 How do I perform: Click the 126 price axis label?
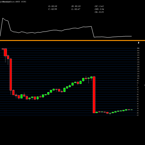pos(138,67)
